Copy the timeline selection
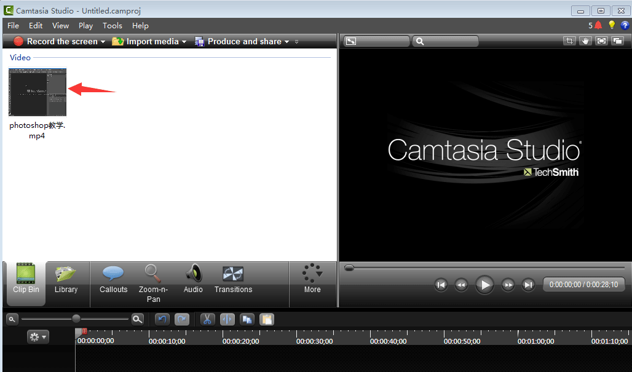 coord(247,319)
